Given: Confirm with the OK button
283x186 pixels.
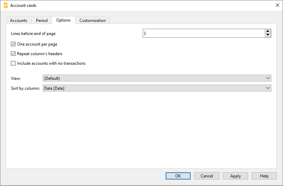Looking at the screenshot, I should click(178, 176).
